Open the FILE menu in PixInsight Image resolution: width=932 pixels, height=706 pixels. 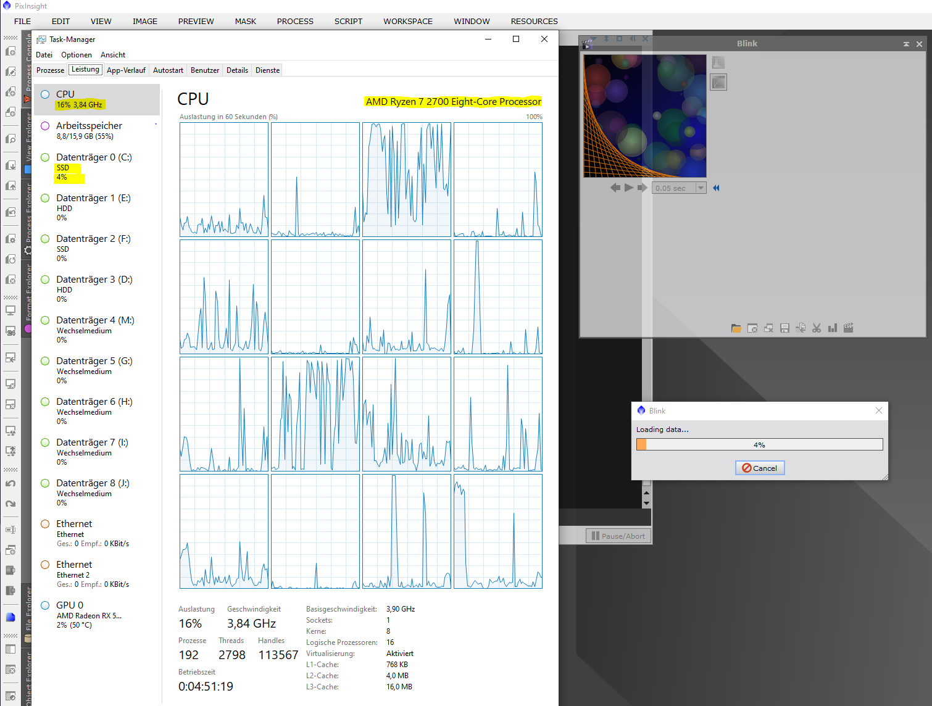(23, 21)
